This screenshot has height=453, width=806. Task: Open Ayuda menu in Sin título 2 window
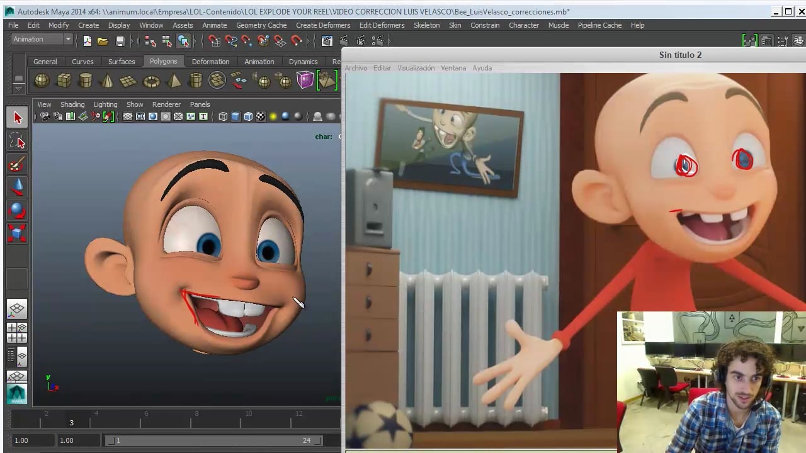482,68
